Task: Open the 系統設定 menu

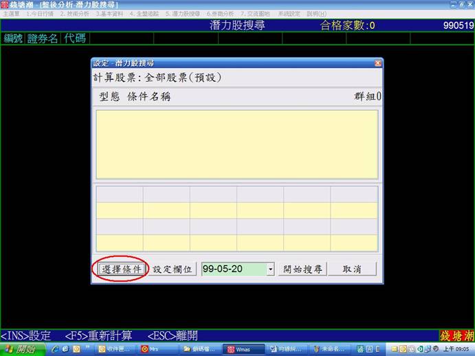Action: coord(289,14)
